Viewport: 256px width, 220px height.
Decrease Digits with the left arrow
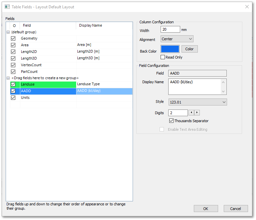point(192,112)
